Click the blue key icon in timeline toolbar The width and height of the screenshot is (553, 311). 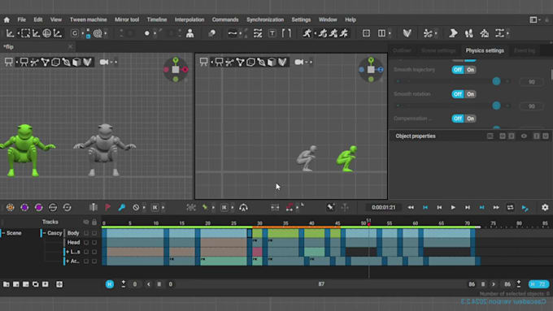tap(122, 207)
